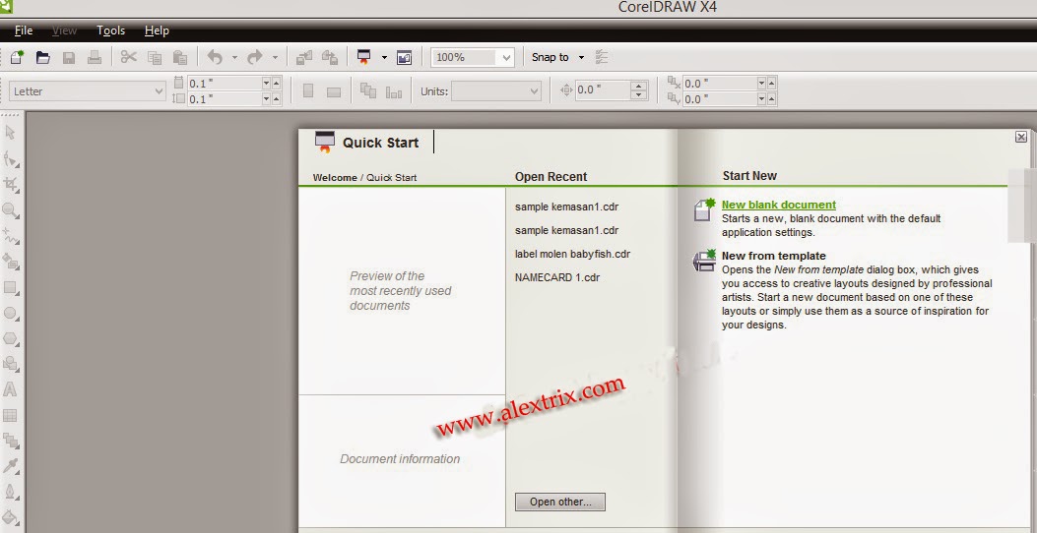Click the Welcome screen icon
The image size is (1037, 533).
pyautogui.click(x=404, y=57)
